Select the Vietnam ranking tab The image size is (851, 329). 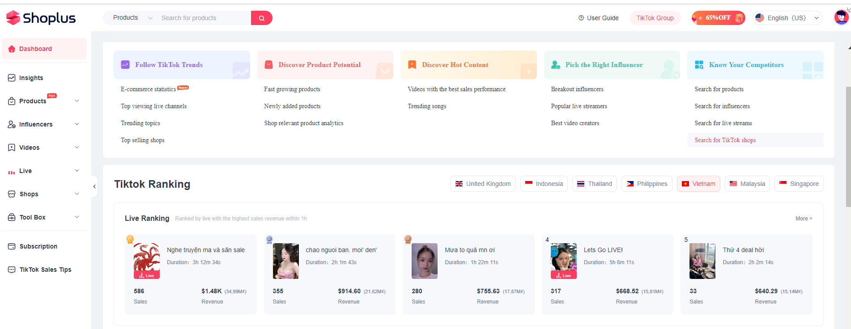(x=698, y=184)
